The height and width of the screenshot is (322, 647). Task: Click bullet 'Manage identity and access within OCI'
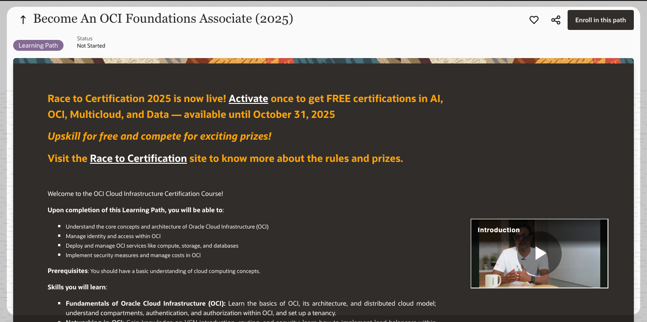tap(113, 236)
